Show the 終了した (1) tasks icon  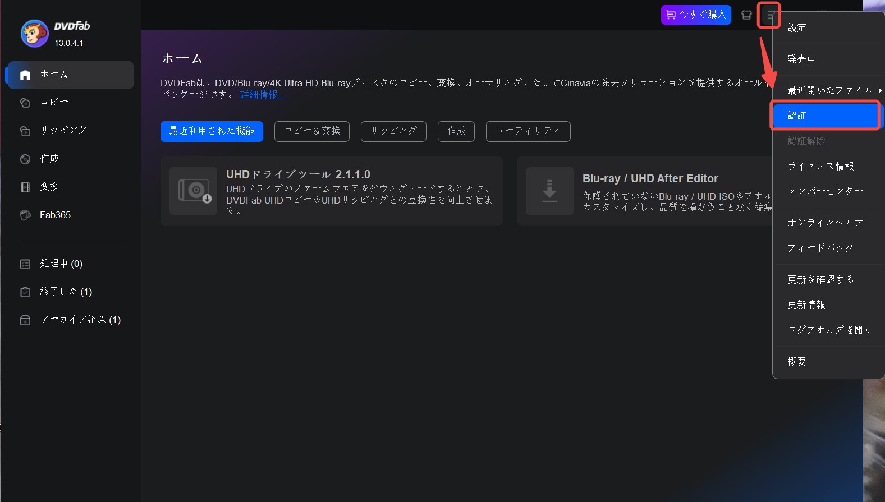(25, 292)
